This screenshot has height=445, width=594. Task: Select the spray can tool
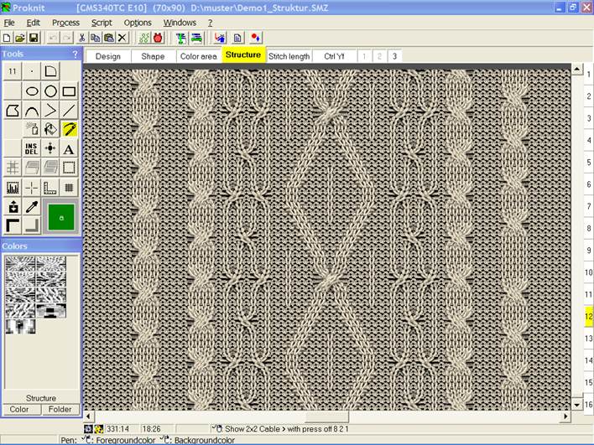pyautogui.click(x=32, y=129)
